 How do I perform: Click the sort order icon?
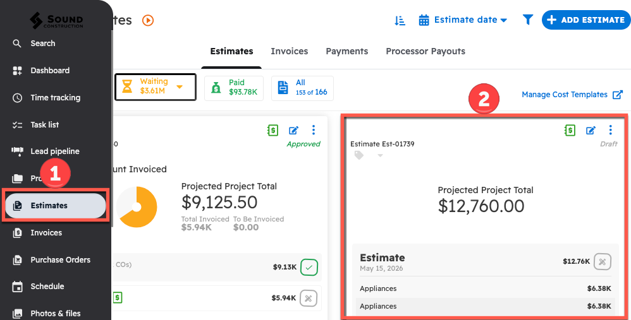click(x=400, y=20)
